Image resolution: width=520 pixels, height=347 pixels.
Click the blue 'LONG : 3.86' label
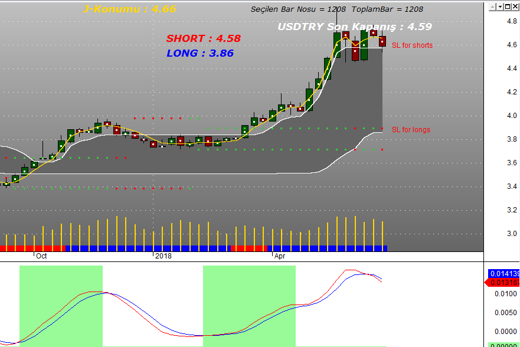click(x=200, y=53)
